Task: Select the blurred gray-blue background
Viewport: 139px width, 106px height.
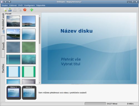Action: click(x=13, y=47)
